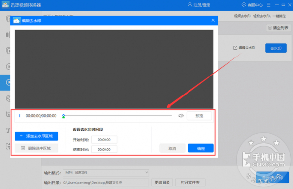The image size is (293, 189).
Task: Click the output directory path field
Action: pyautogui.click(x=106, y=182)
